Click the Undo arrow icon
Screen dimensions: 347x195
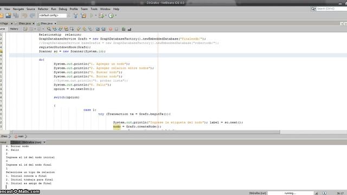[x=25, y=16]
